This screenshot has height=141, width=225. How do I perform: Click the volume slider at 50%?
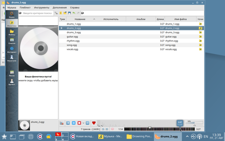click(x=194, y=123)
